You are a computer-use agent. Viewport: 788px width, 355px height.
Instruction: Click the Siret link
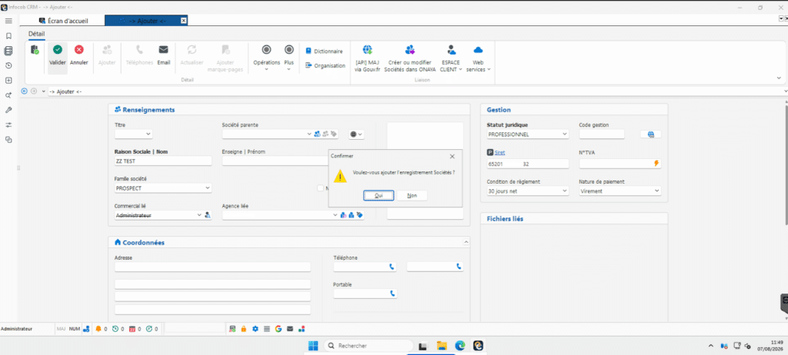(499, 153)
